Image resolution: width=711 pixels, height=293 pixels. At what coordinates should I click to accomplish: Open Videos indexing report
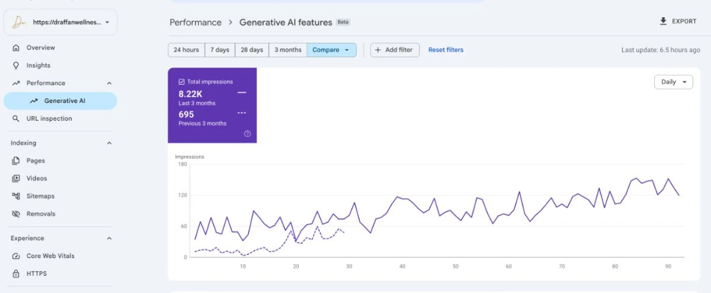pos(60,179)
